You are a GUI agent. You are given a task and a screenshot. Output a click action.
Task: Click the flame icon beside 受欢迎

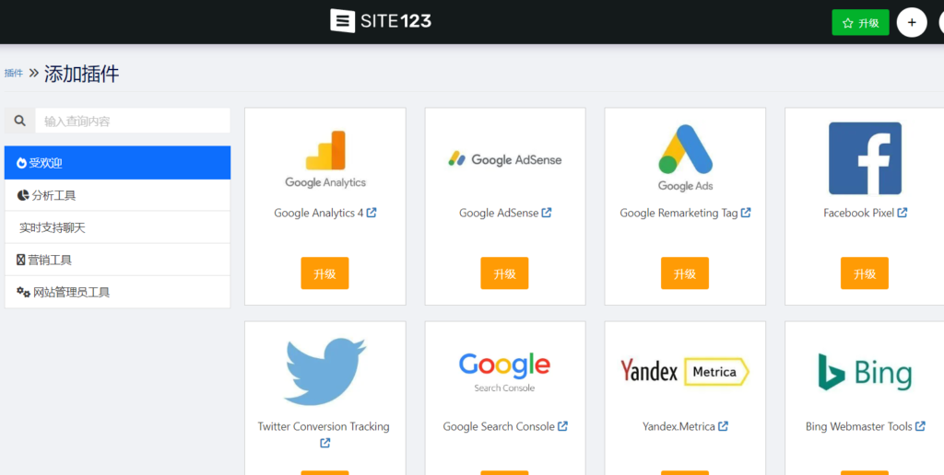pos(22,163)
